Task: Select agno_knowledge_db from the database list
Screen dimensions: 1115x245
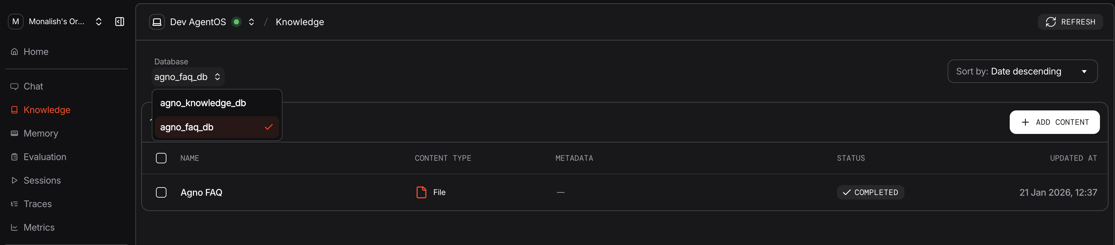Action: click(x=203, y=103)
